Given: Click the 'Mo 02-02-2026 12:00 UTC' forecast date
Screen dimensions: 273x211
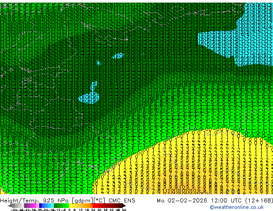Looking at the screenshot, I should 200,201.
